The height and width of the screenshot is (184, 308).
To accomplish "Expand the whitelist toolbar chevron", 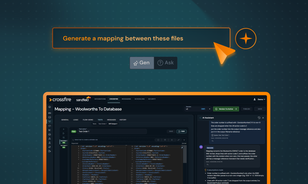I will (184, 140).
